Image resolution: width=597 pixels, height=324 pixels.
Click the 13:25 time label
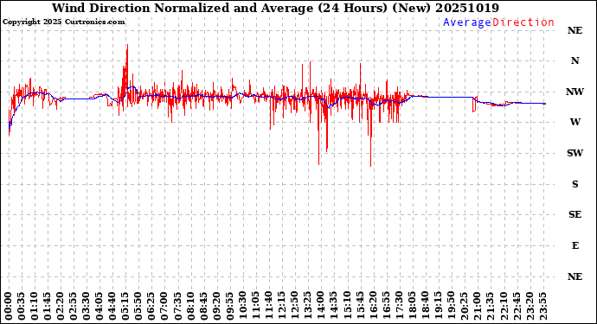308,307
